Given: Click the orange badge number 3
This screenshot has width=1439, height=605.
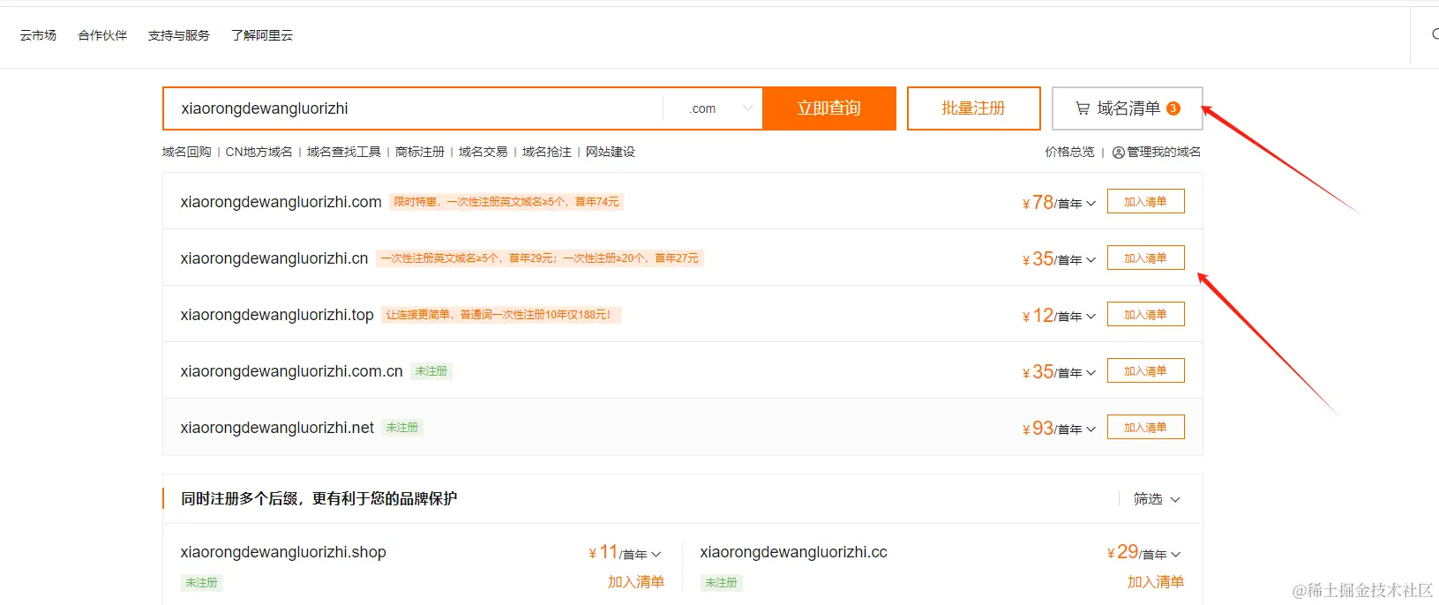Looking at the screenshot, I should coord(1173,108).
